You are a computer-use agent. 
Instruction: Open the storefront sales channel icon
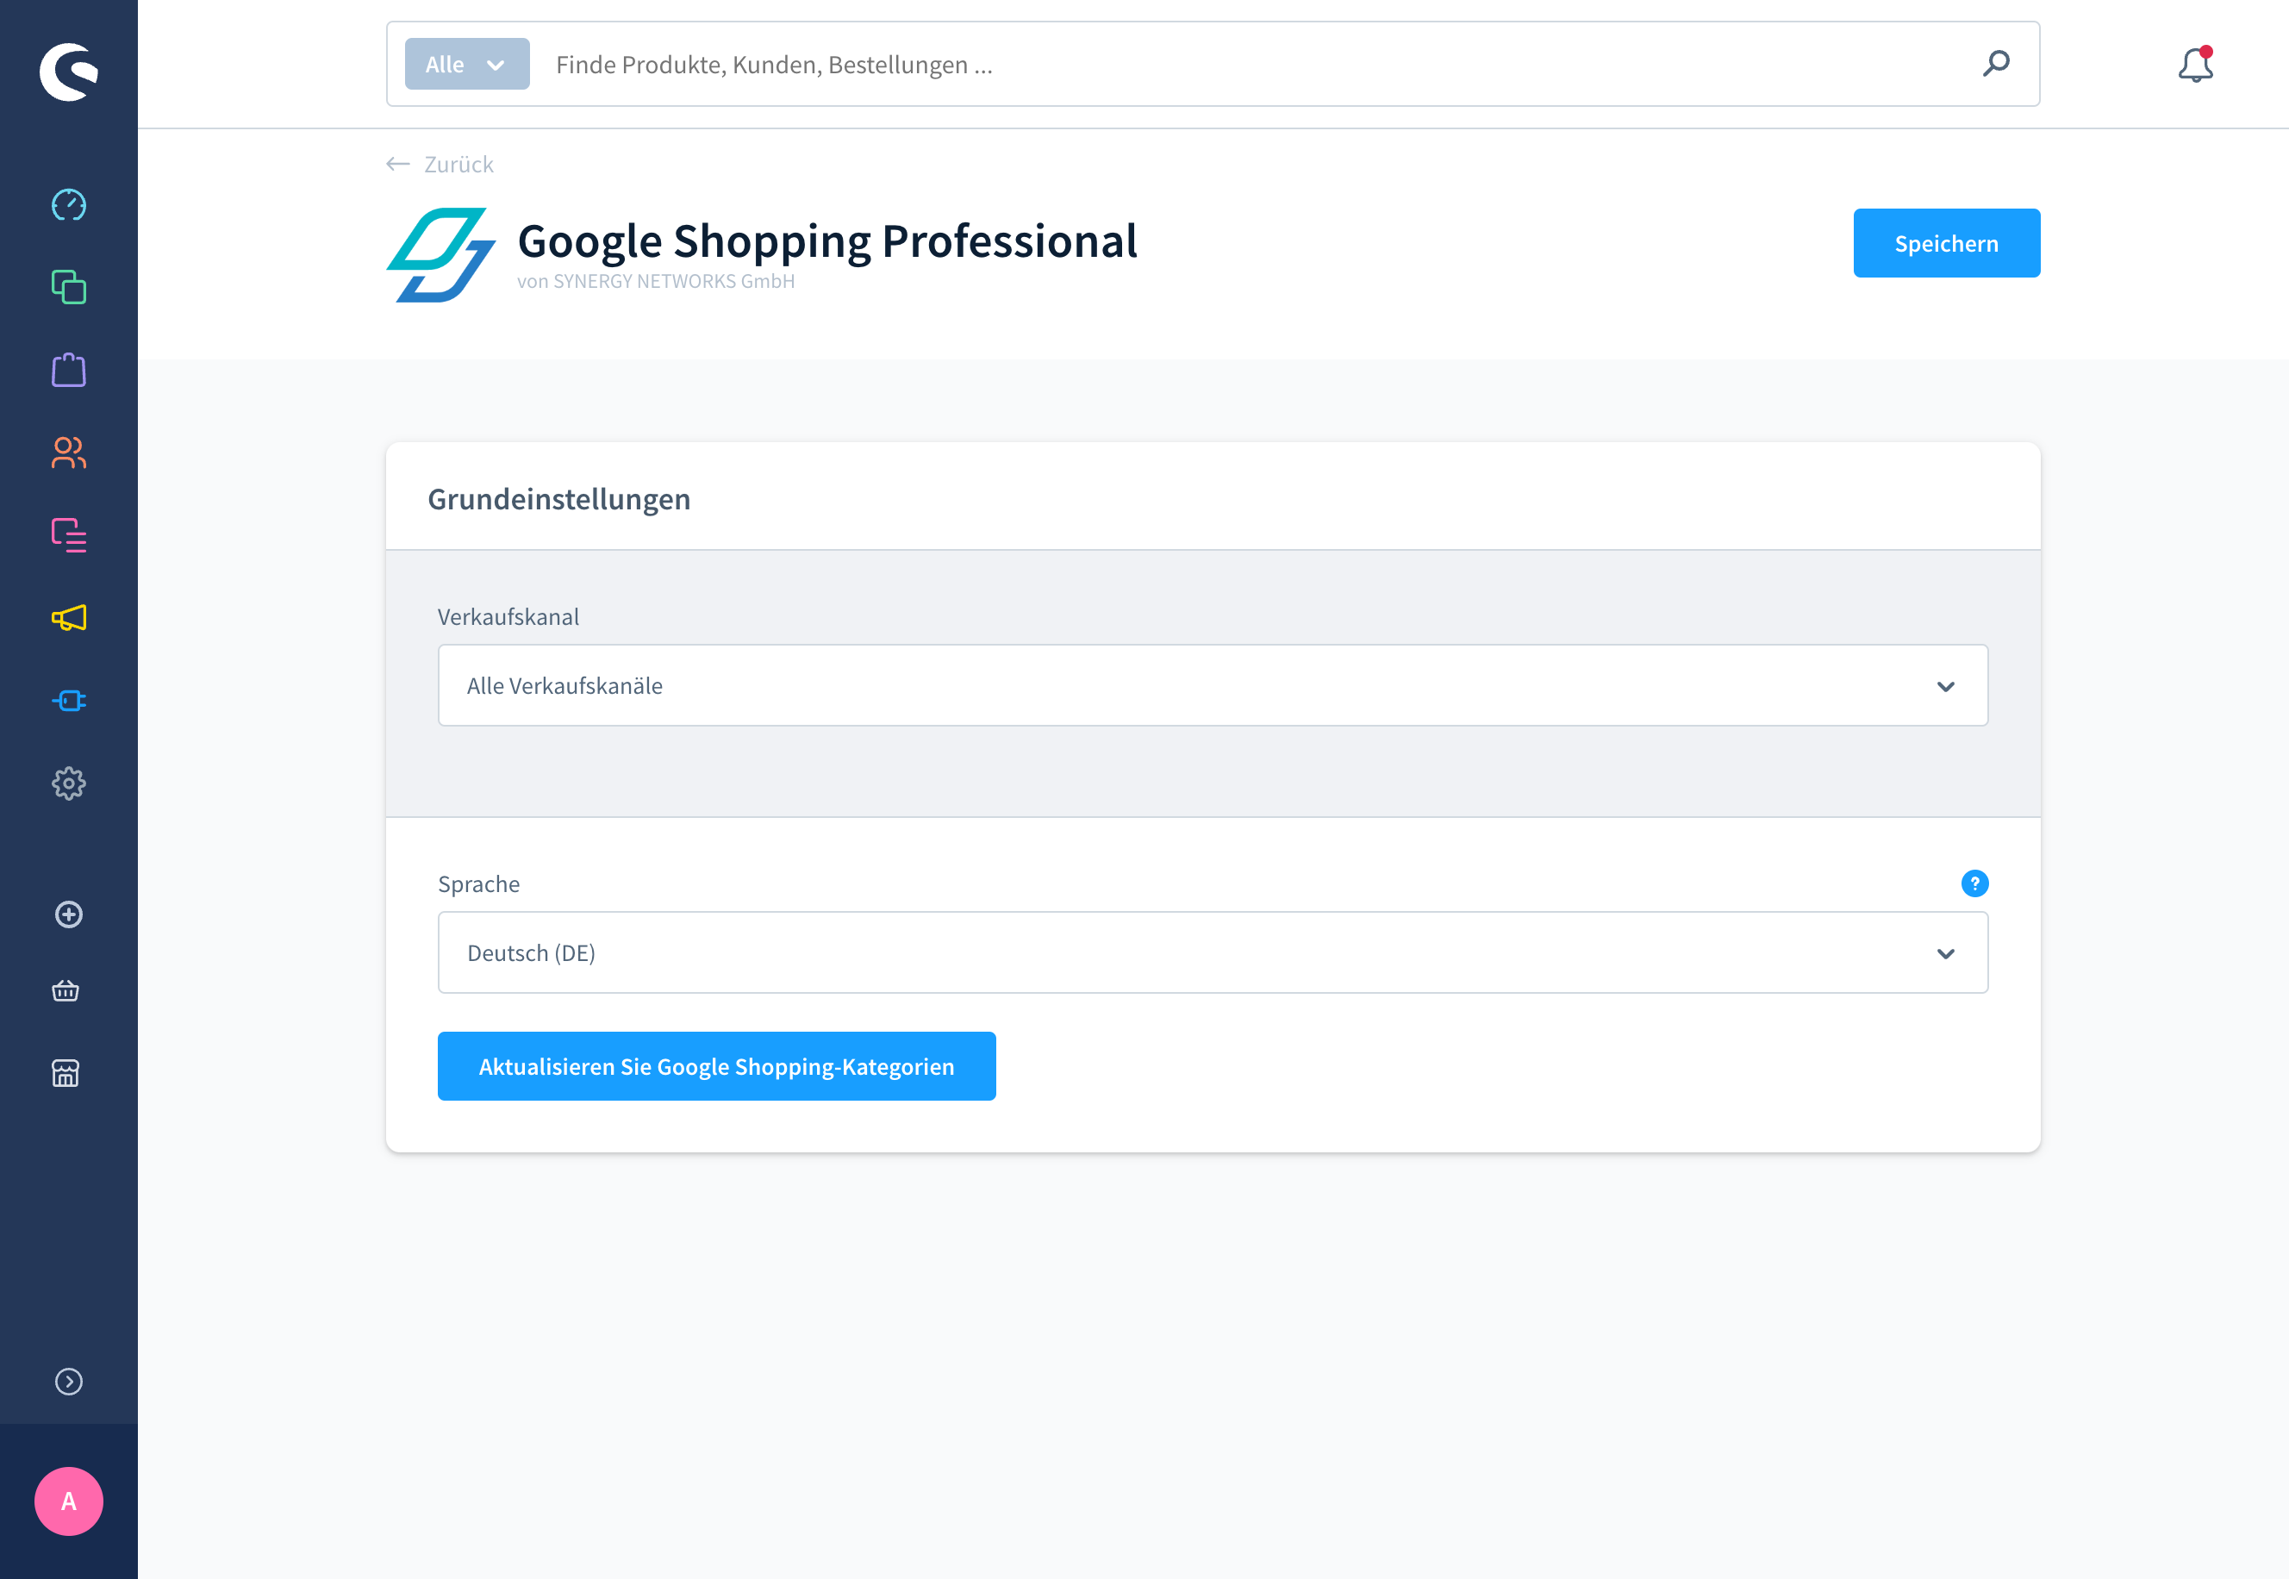tap(65, 1072)
